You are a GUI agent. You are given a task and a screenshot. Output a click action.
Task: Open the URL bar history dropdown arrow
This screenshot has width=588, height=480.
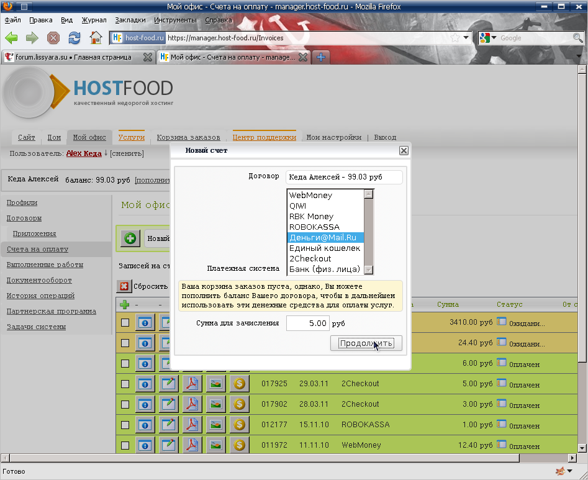(x=466, y=37)
